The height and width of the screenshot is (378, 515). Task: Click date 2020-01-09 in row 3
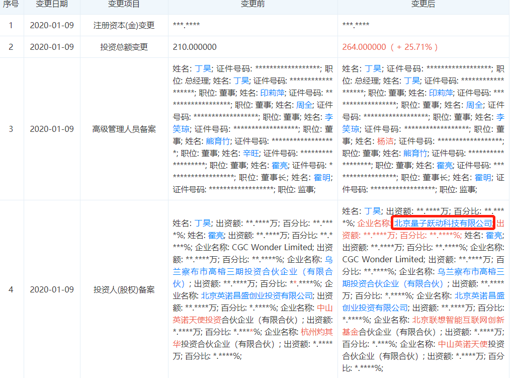(x=52, y=129)
